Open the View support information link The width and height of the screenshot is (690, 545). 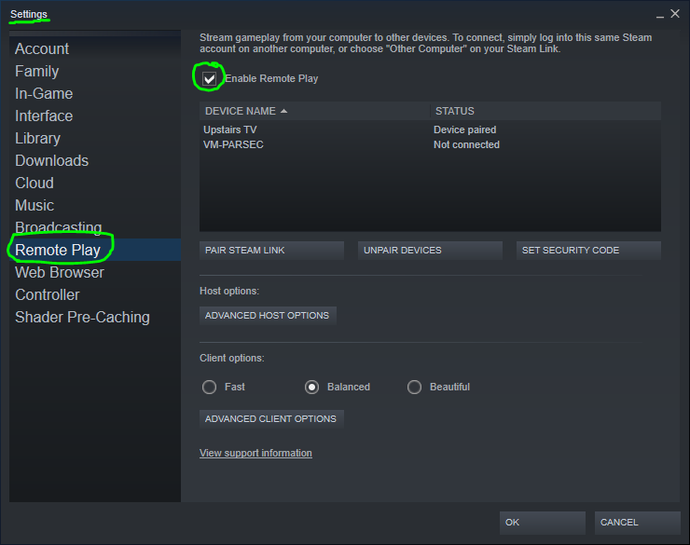(x=255, y=453)
